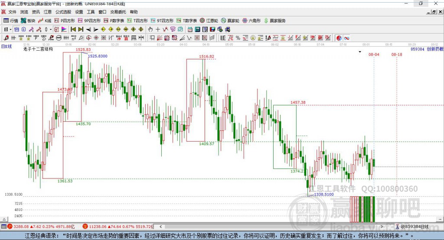Select the red pencil drawing tool
The width and height of the screenshot is (444, 240).
6,38
